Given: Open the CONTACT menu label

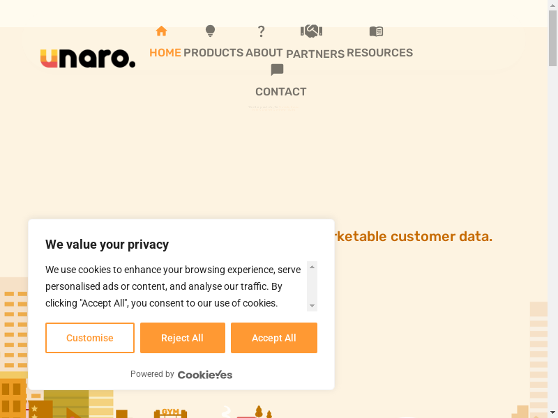Looking at the screenshot, I should coord(281,92).
